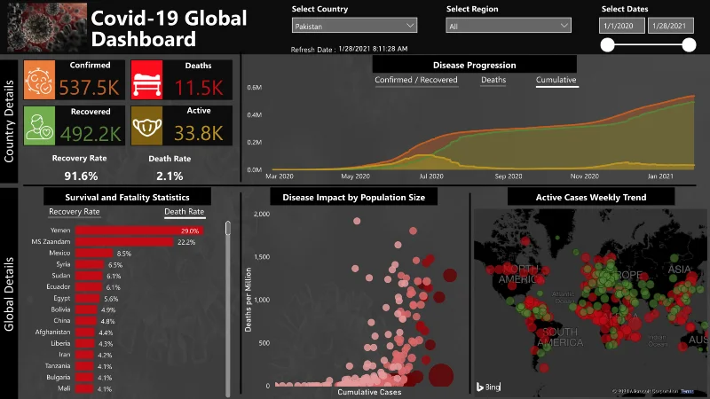Screen dimensions: 710x399
Task: Select the Liberia row label
Action: 60,343
